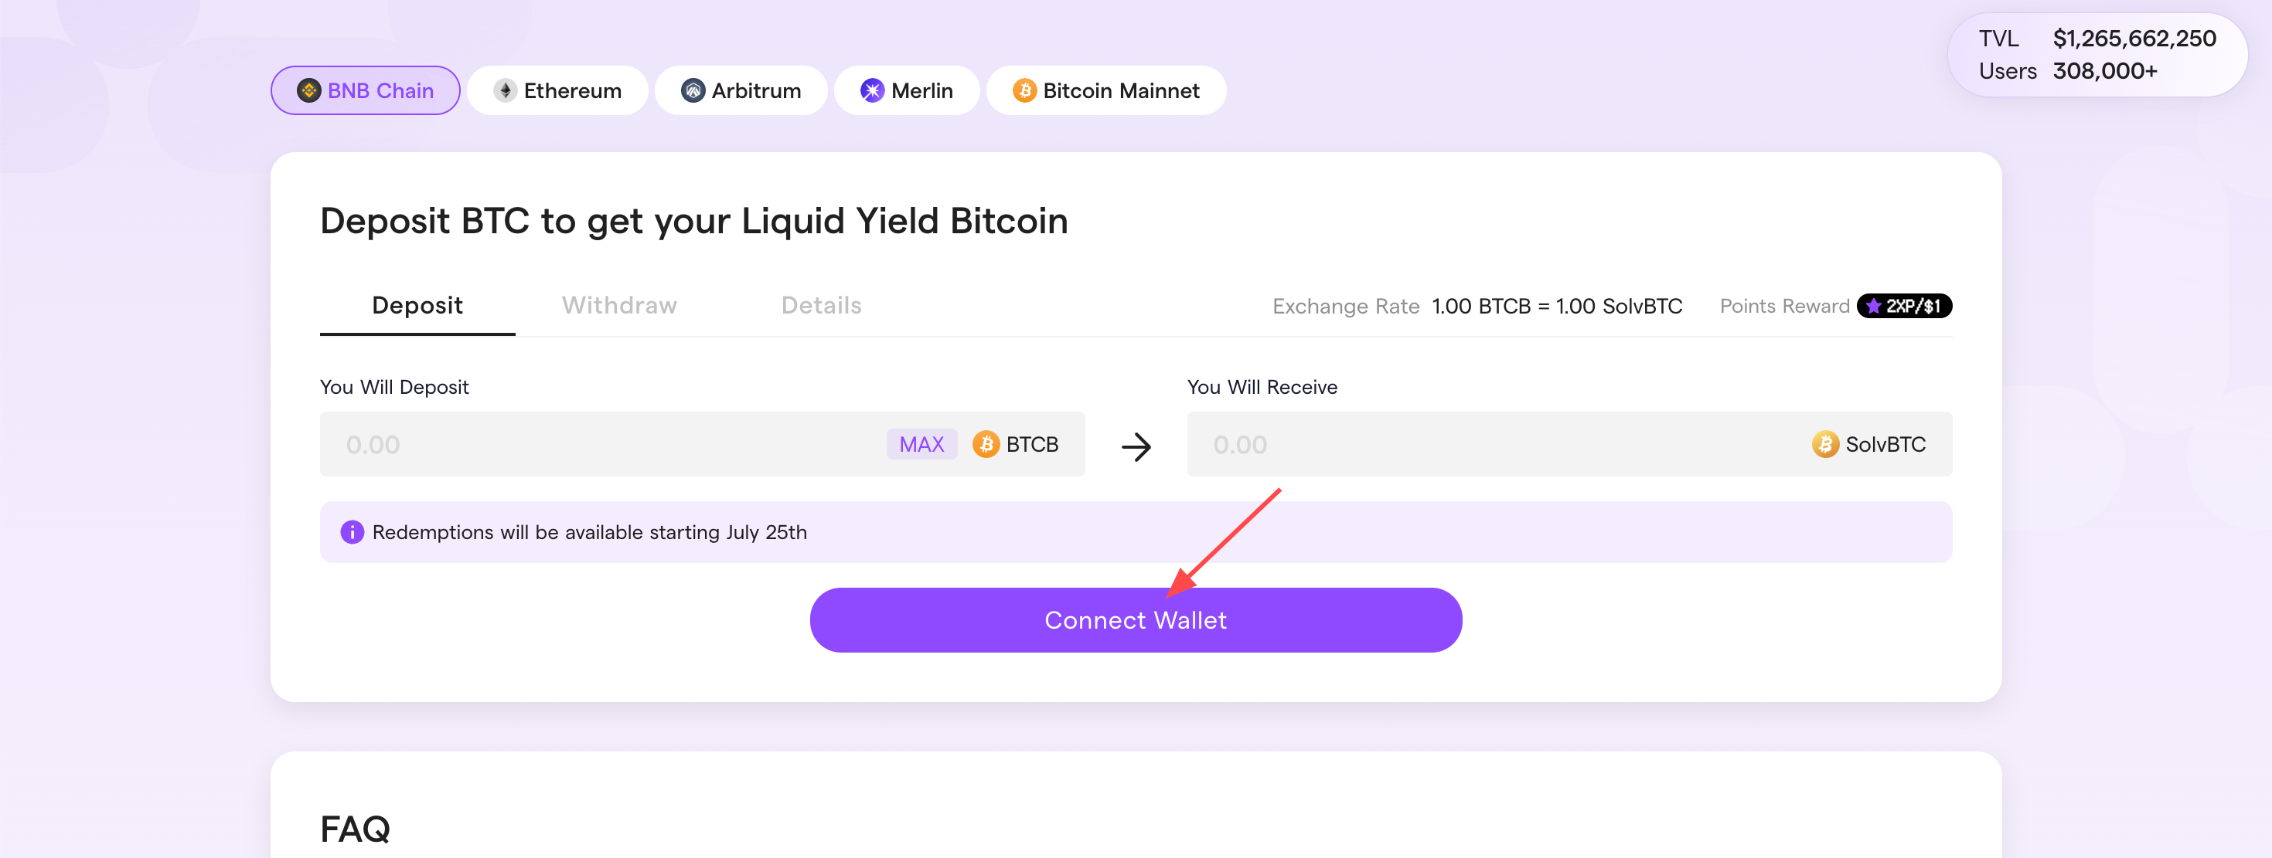This screenshot has width=2272, height=858.
Task: Select the Bitcoin Mainnet network chip
Action: [x=1106, y=90]
